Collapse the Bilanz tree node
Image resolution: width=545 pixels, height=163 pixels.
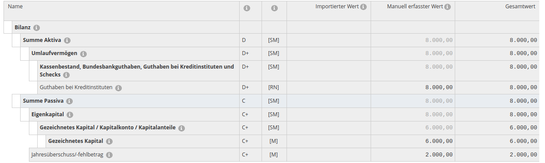pos(8,27)
